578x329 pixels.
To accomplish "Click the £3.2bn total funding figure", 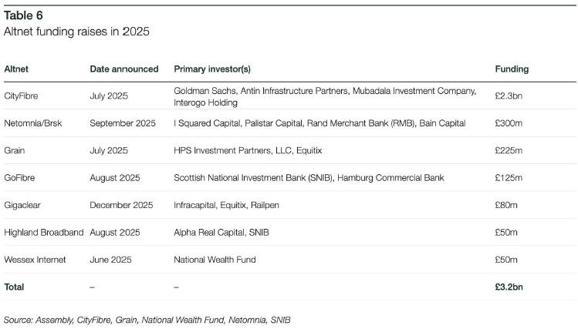I will (509, 287).
